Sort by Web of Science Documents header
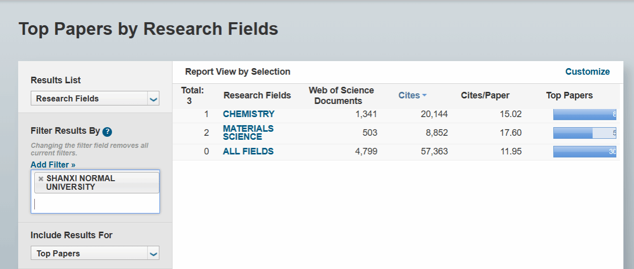Image resolution: width=634 pixels, height=269 pixels. coord(341,95)
